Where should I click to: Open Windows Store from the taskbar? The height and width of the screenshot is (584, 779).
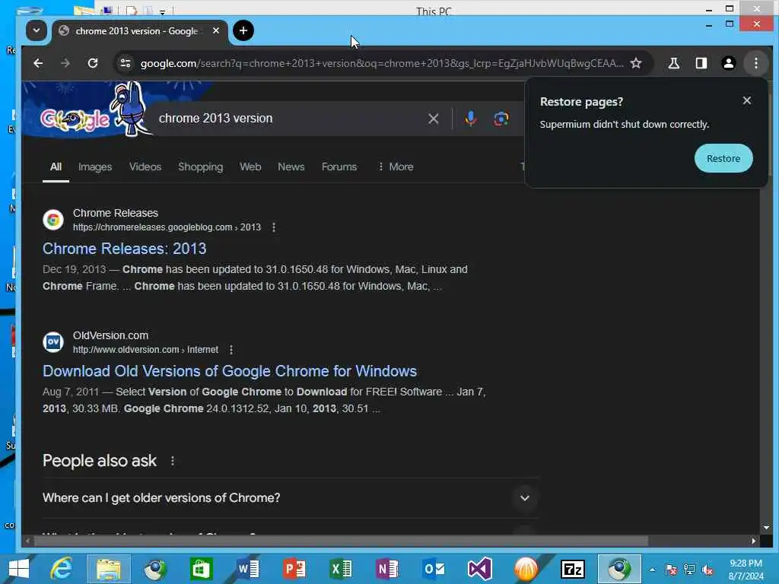point(201,569)
